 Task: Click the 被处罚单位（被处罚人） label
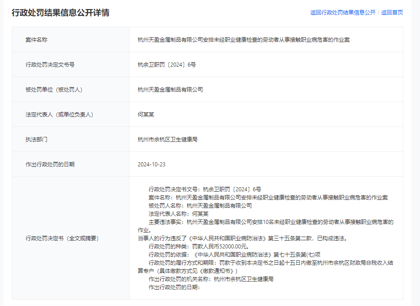[x=54, y=89]
